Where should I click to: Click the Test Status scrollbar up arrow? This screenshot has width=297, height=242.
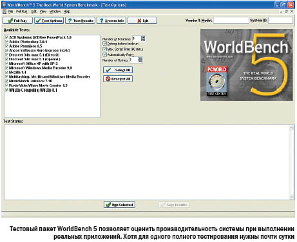click(291, 128)
